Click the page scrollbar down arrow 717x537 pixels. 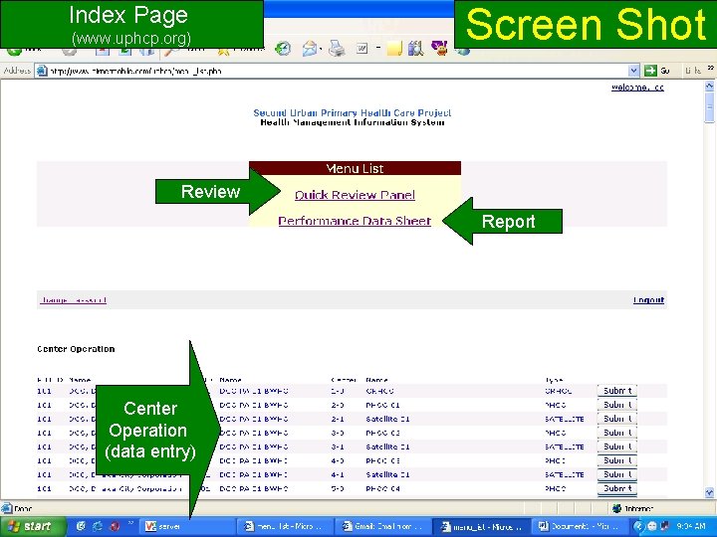coord(709,492)
